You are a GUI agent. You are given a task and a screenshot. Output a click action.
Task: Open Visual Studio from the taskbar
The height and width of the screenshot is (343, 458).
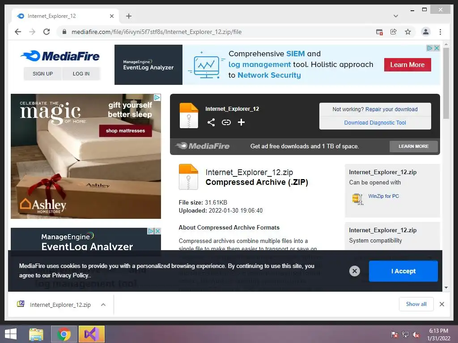(91, 334)
